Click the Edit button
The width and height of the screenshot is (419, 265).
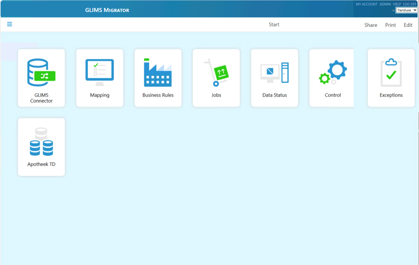[408, 25]
